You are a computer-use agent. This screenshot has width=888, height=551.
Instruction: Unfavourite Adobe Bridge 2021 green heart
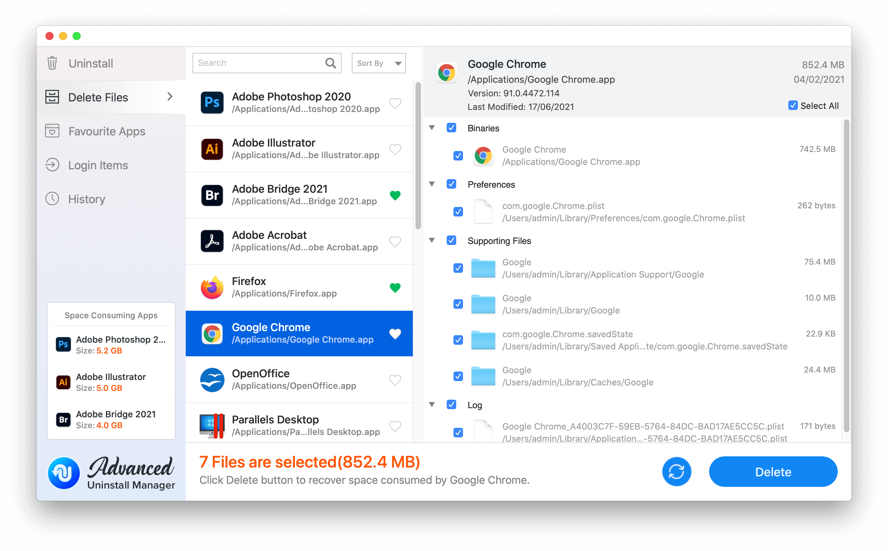tap(395, 195)
